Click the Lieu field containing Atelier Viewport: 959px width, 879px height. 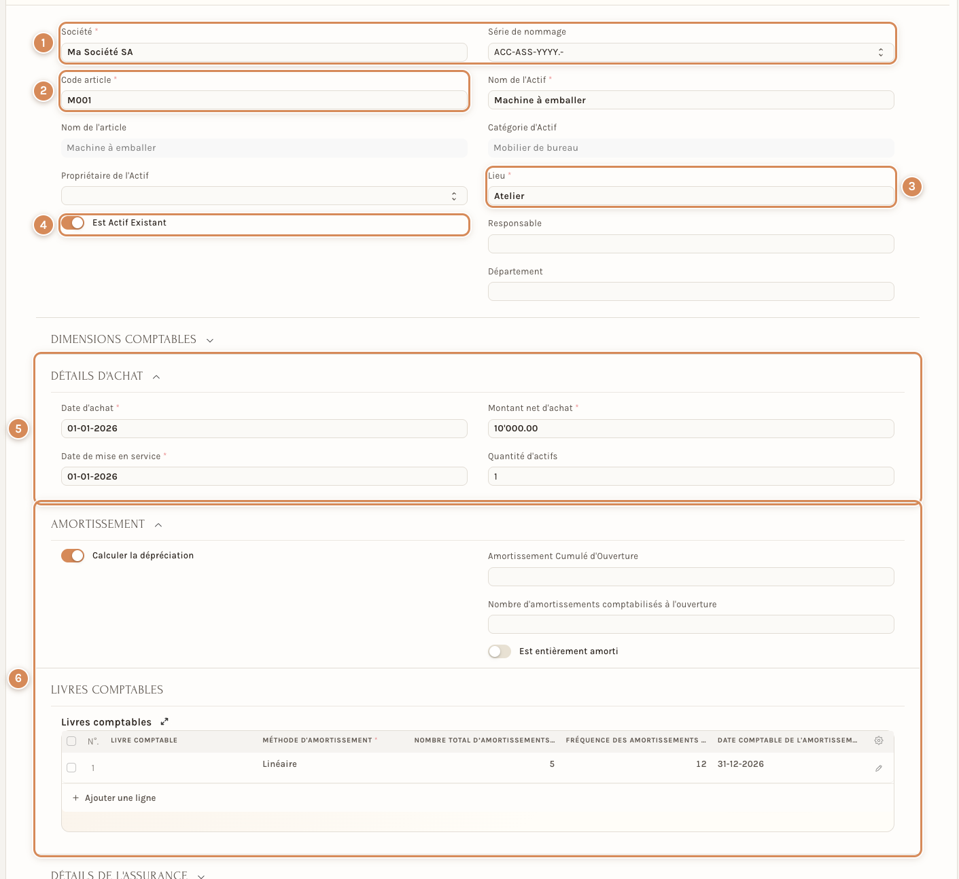click(x=691, y=196)
